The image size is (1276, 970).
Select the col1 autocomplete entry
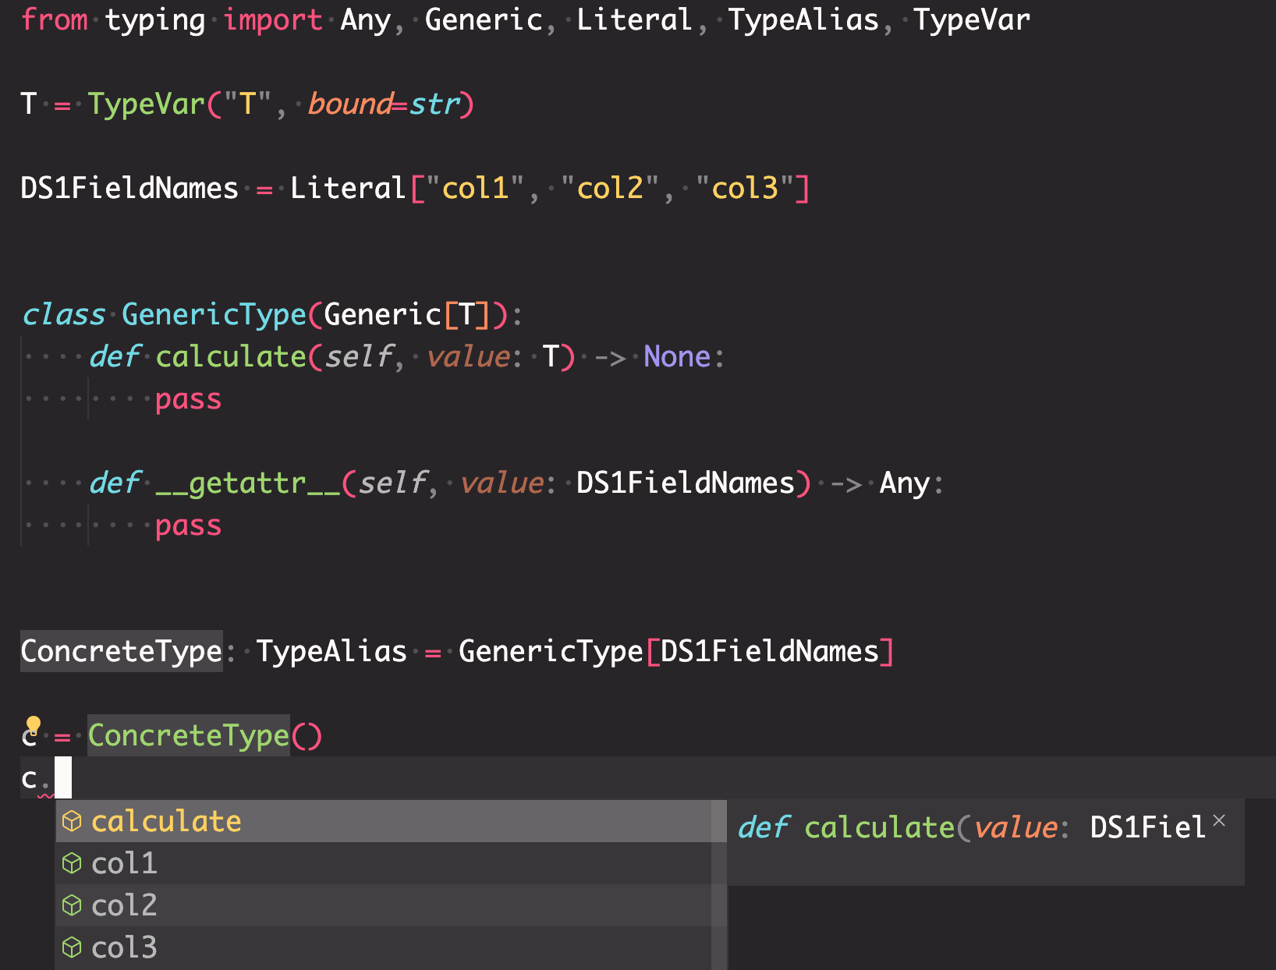[125, 863]
